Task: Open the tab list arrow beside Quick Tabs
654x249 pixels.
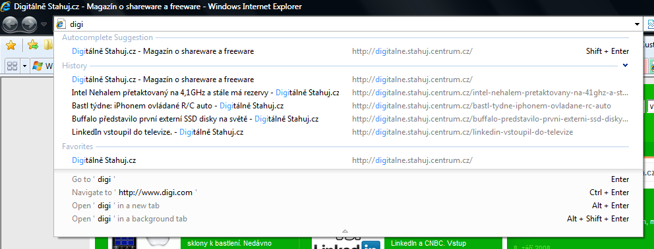Action: pos(24,66)
